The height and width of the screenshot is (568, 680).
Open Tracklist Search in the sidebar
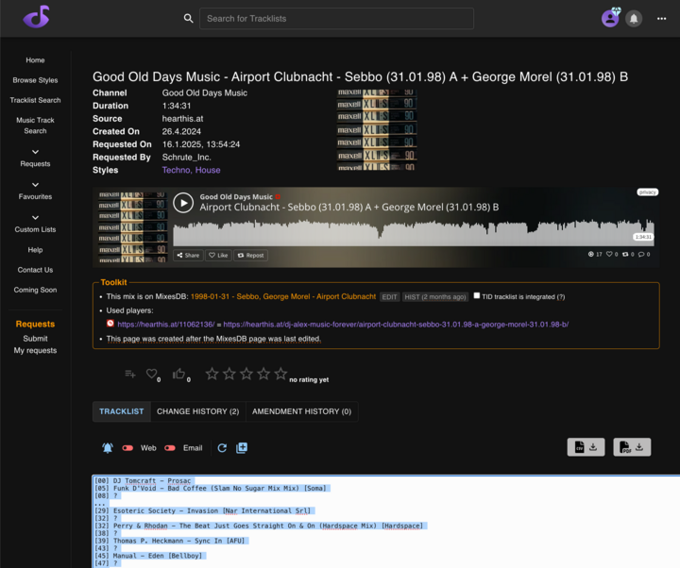click(35, 100)
